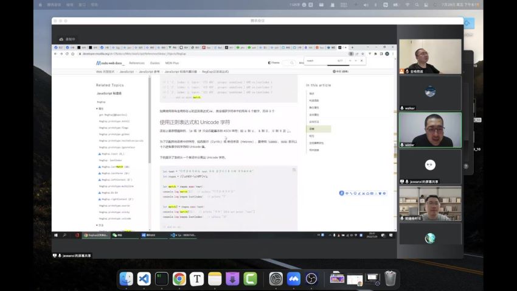Image resolution: width=517 pixels, height=291 pixels.
Task: Open System Preferences from the Dock
Action: [x=276, y=279]
